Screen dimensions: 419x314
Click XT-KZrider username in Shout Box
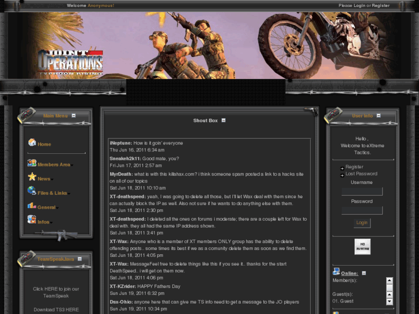123,286
